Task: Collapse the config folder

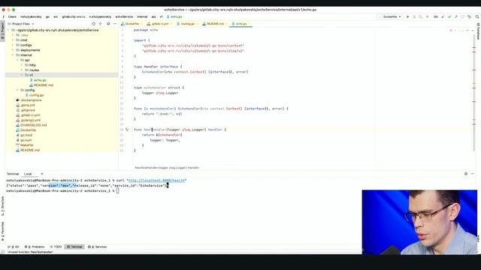Action: (x=17, y=90)
